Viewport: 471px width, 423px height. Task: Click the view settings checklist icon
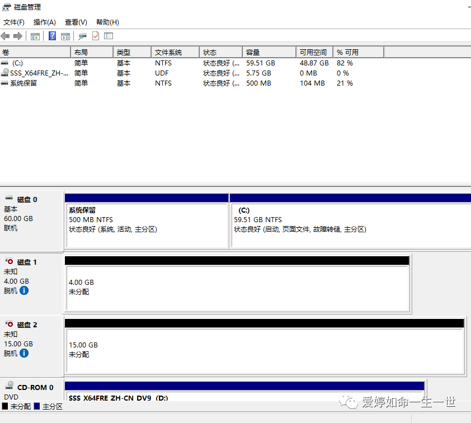pos(109,36)
